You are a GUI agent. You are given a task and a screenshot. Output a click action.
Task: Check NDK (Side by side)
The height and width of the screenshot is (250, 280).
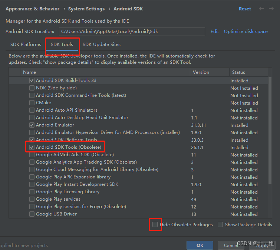(x=32, y=88)
